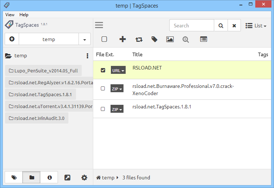The image size is (274, 188).
Task: Click the TagSpaces logo in sidebar header
Action: (9, 24)
